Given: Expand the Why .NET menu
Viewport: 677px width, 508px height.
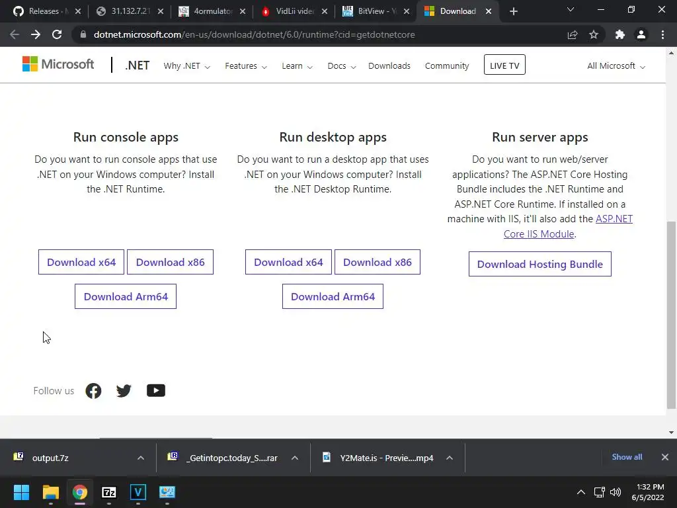Looking at the screenshot, I should 186,66.
